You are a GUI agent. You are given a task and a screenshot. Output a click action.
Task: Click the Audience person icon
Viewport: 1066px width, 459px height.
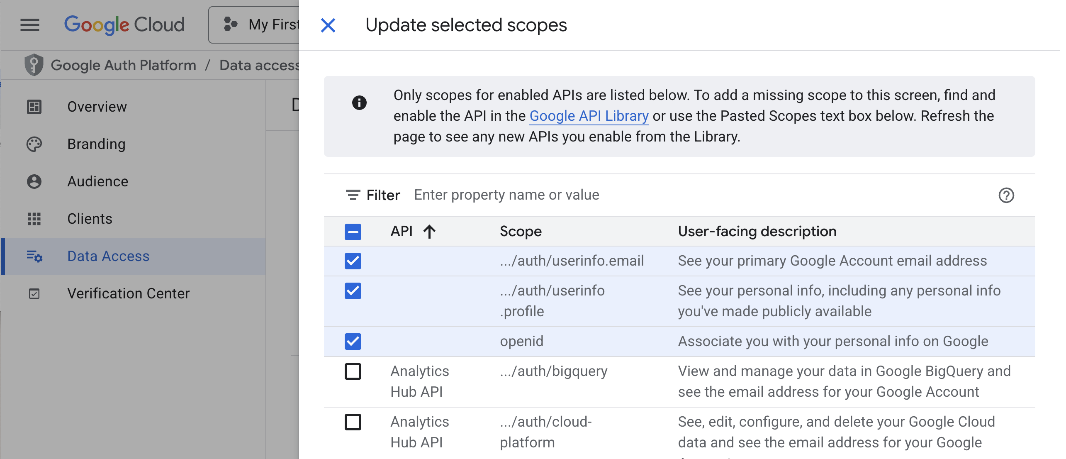[34, 181]
